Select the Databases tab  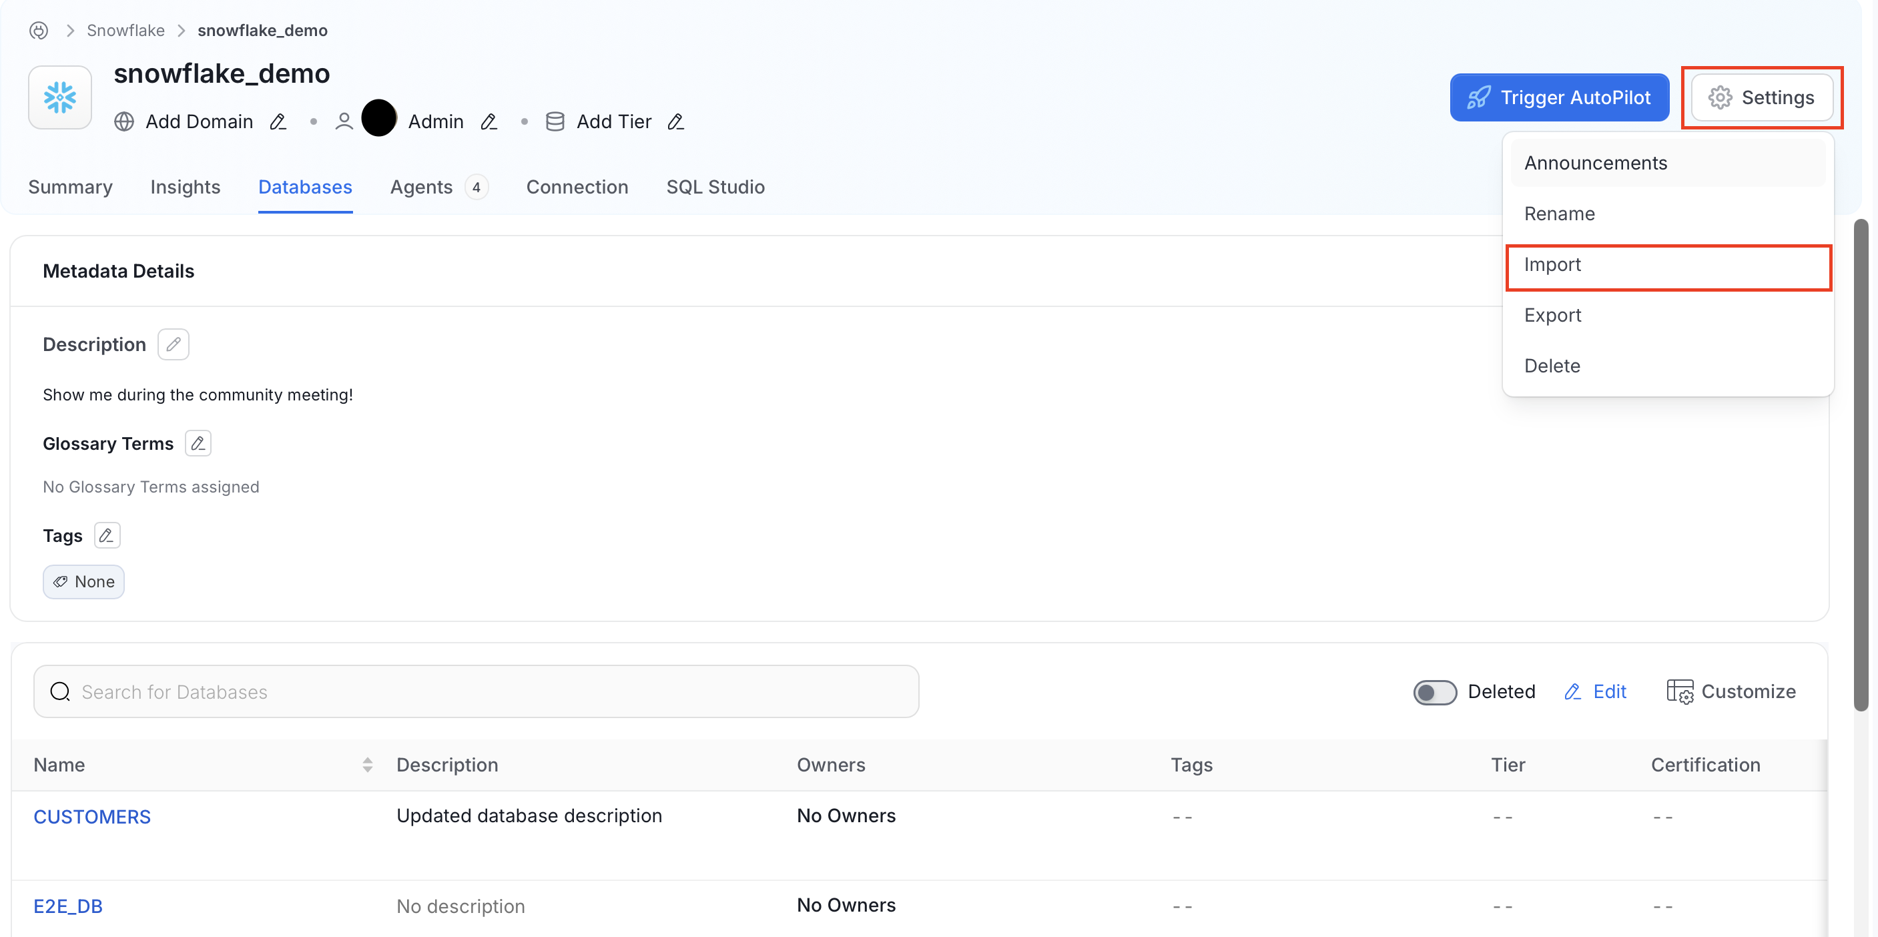click(306, 188)
